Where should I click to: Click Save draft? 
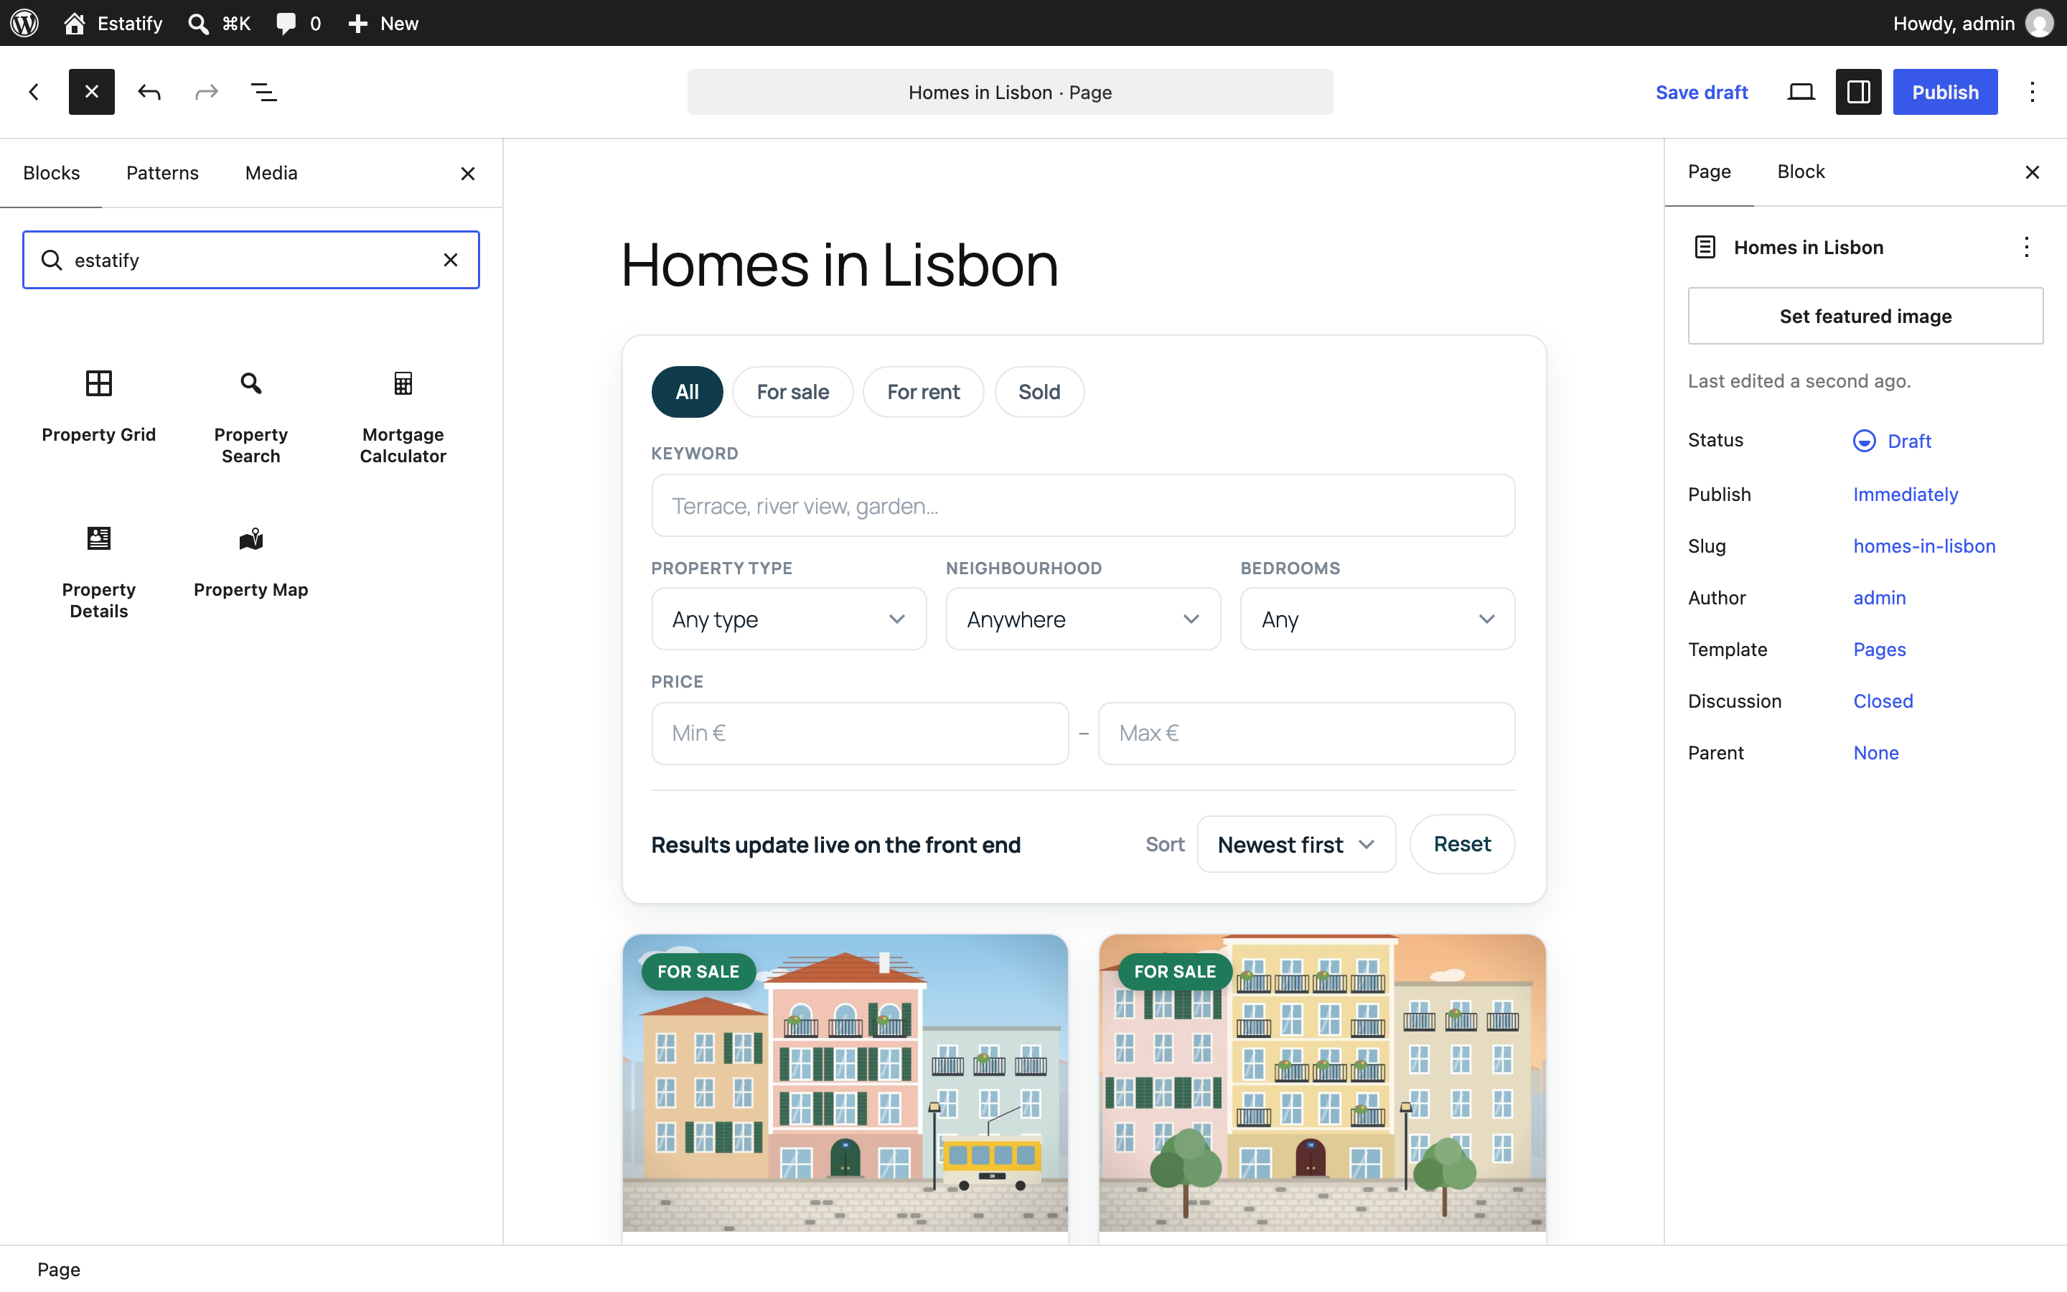coord(1702,91)
